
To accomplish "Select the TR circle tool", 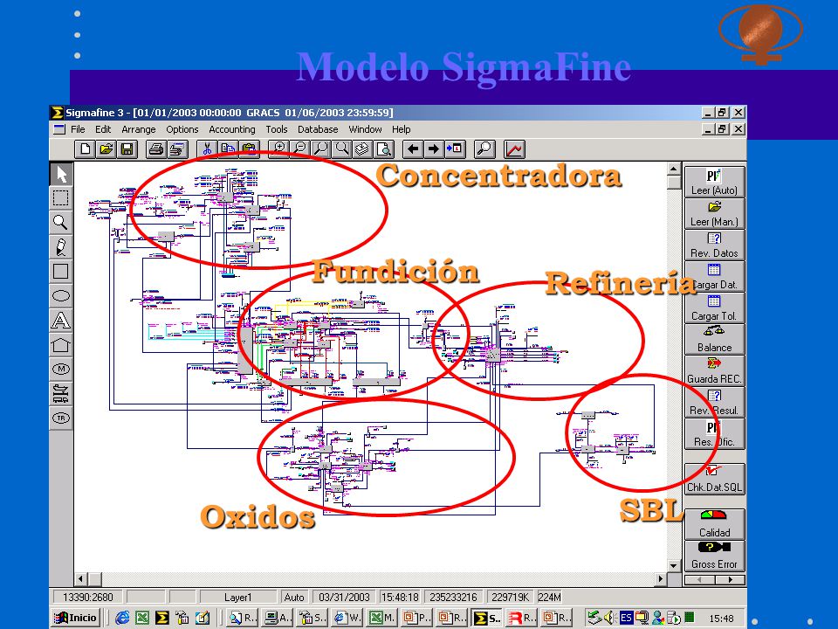I will click(x=61, y=418).
